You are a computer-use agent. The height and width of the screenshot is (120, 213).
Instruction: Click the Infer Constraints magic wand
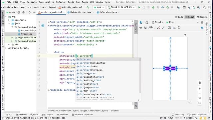click(163, 28)
